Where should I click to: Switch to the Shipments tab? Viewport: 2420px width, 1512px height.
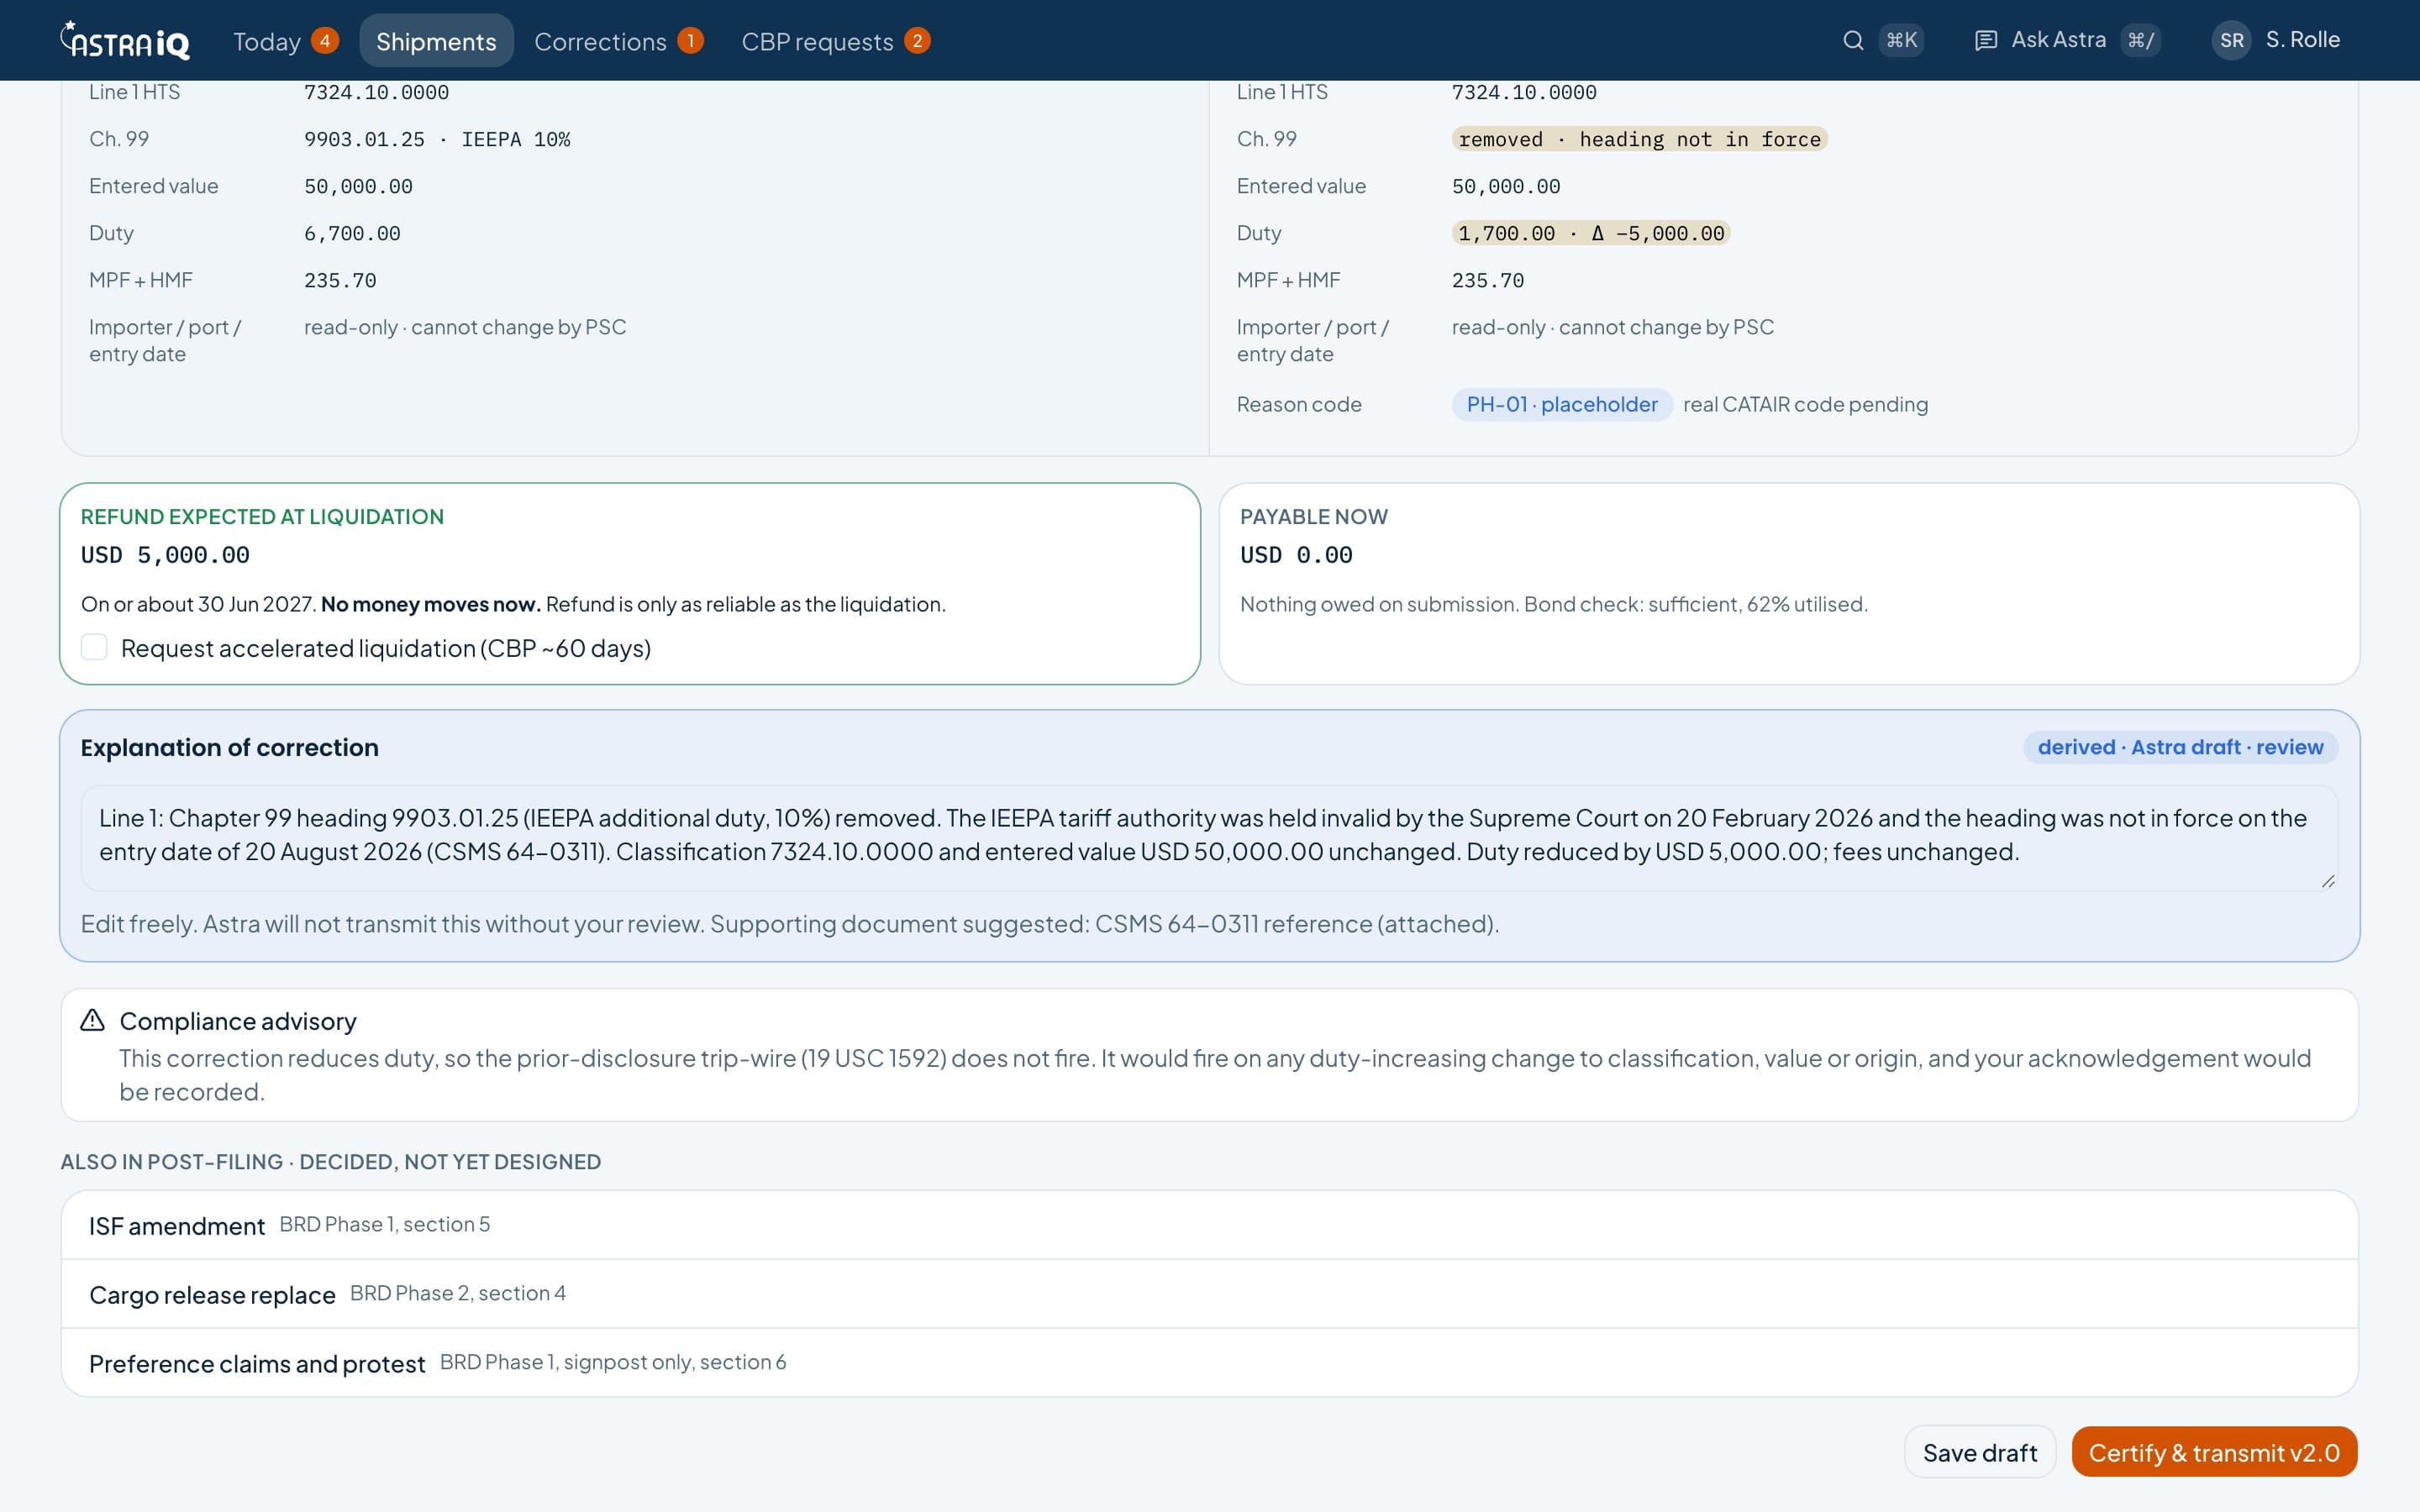436,40
